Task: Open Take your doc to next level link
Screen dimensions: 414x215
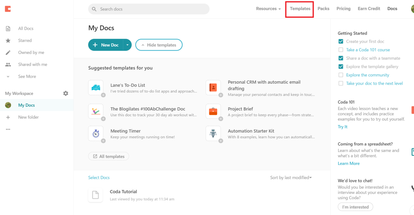Action: click(374, 83)
